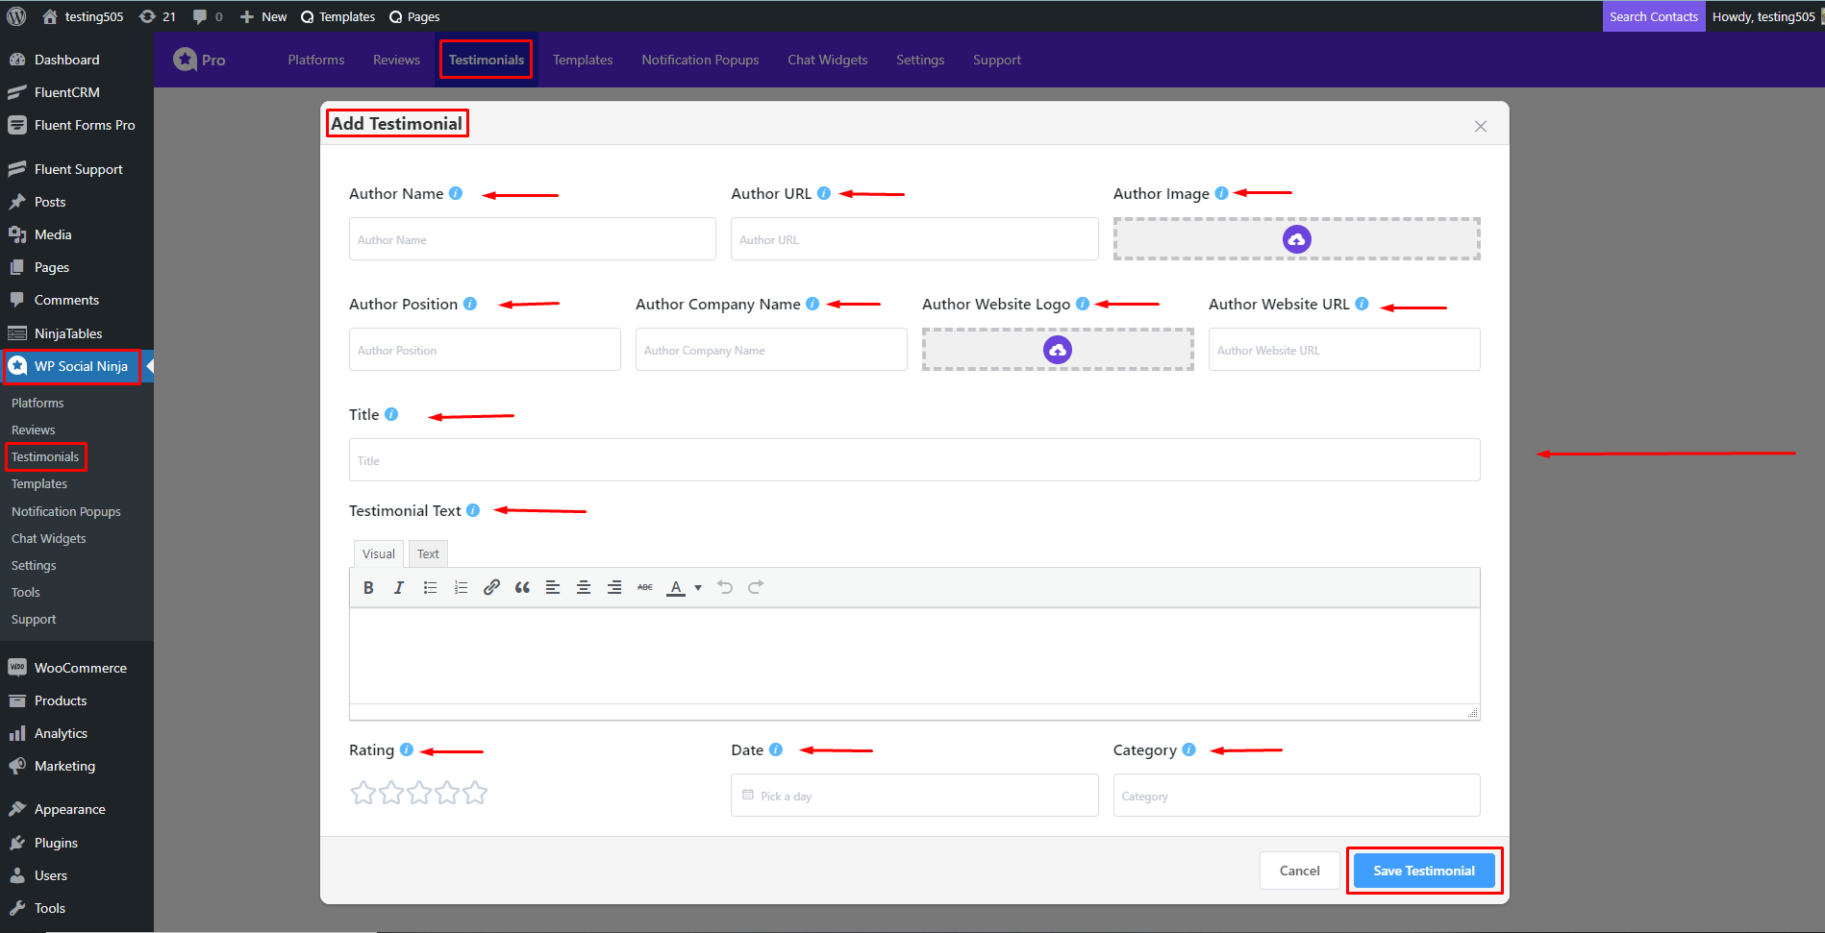Open the Pick a day date picker
Viewport: 1825px width, 933px height.
point(913,795)
